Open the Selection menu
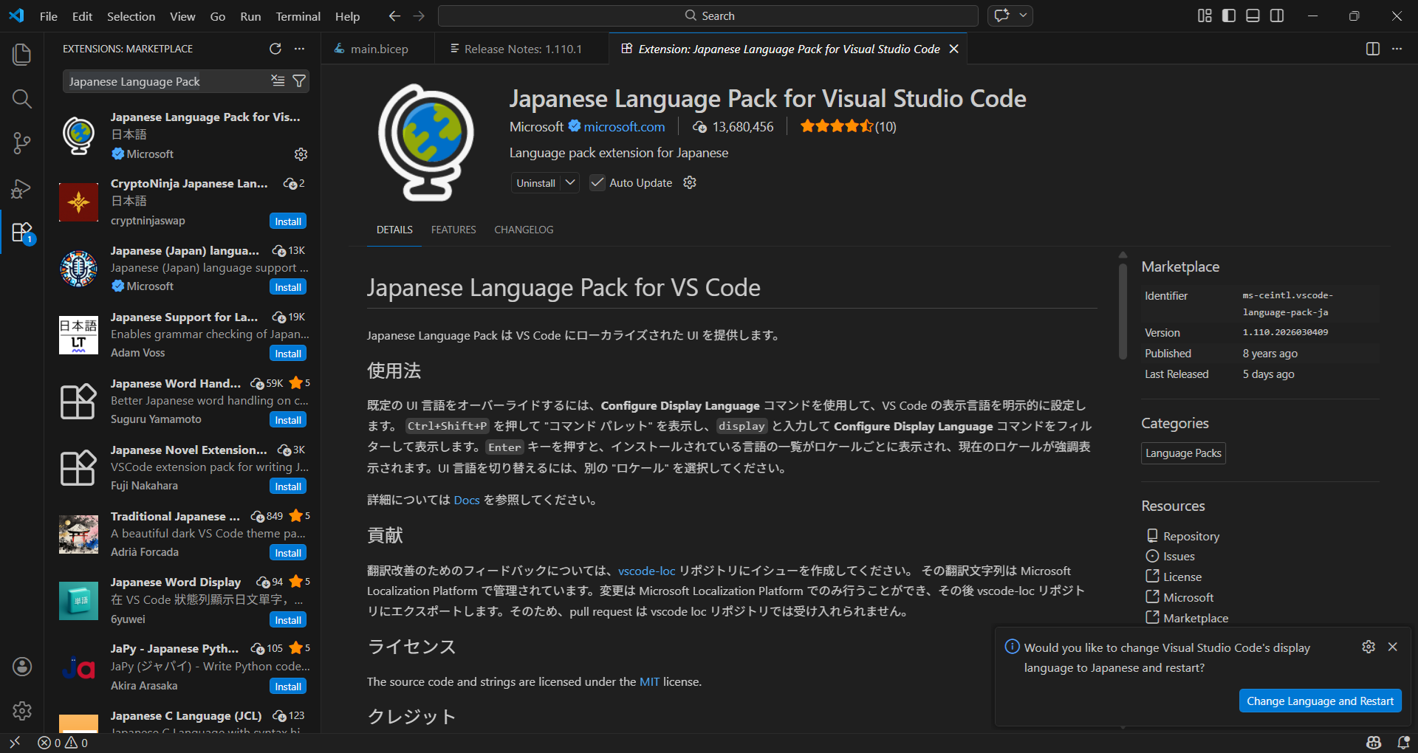1418x753 pixels. (x=131, y=16)
